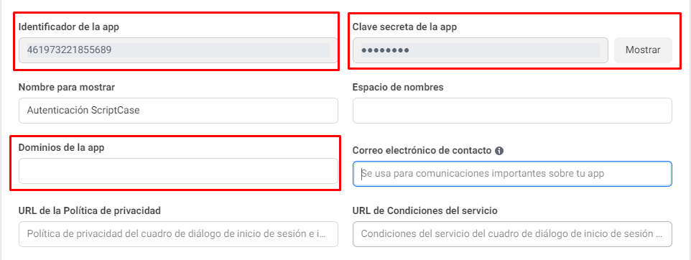
Task: Click the 'URL de la Política de privacidad' label
Action: point(90,210)
